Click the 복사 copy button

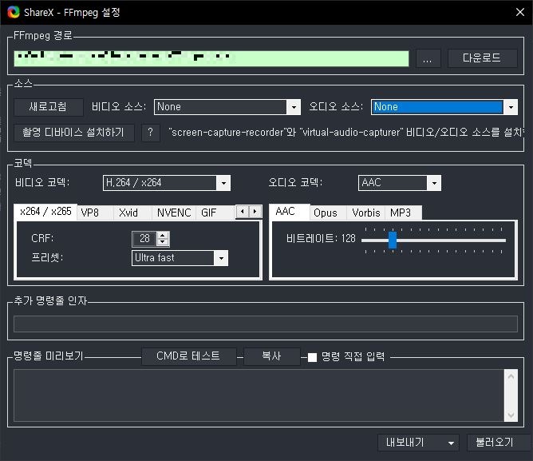click(x=271, y=356)
